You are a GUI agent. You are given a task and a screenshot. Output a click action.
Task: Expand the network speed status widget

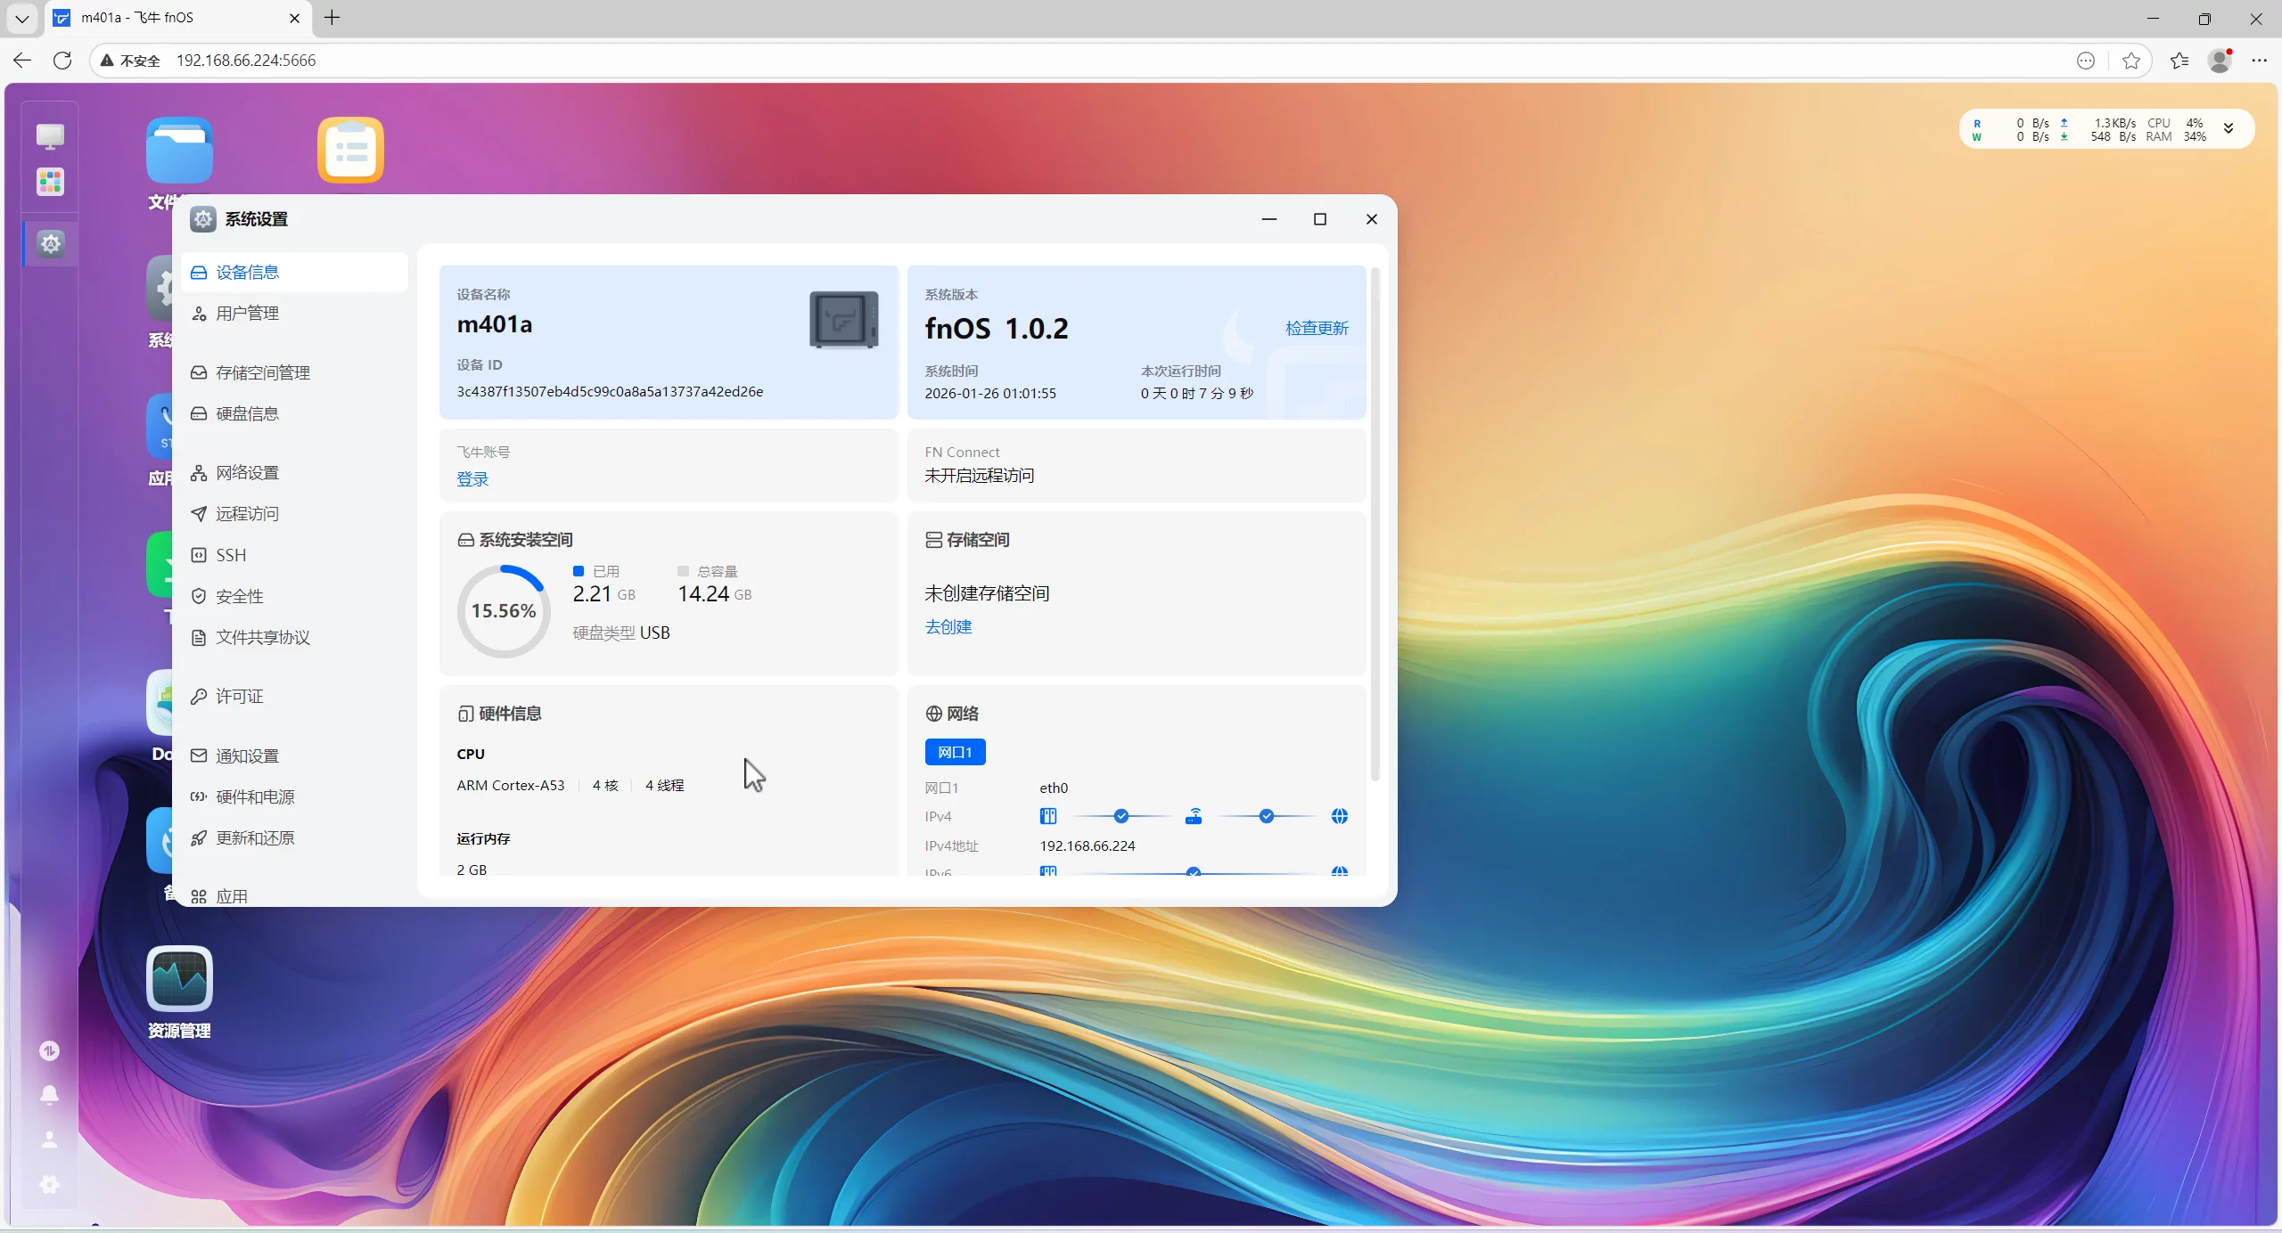tap(2228, 128)
